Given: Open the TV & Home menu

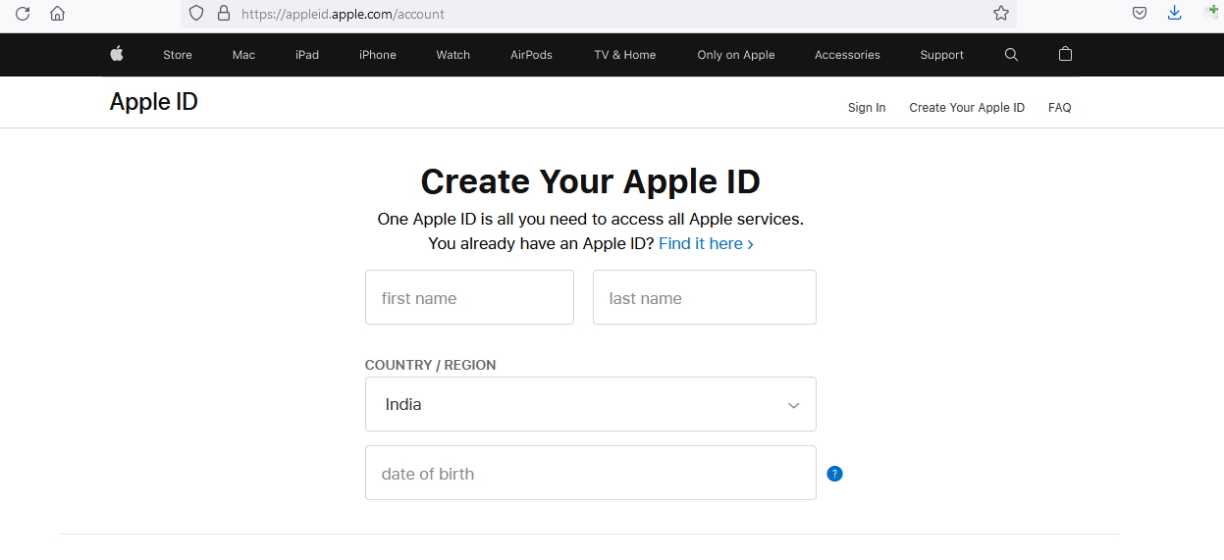Looking at the screenshot, I should (x=625, y=55).
